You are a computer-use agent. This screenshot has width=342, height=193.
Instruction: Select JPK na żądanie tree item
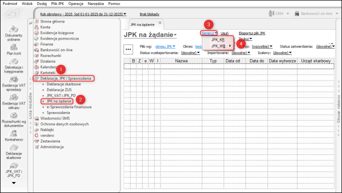point(59,101)
